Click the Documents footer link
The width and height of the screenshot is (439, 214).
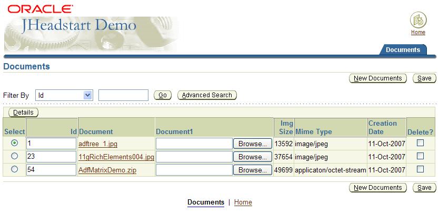coord(206,202)
